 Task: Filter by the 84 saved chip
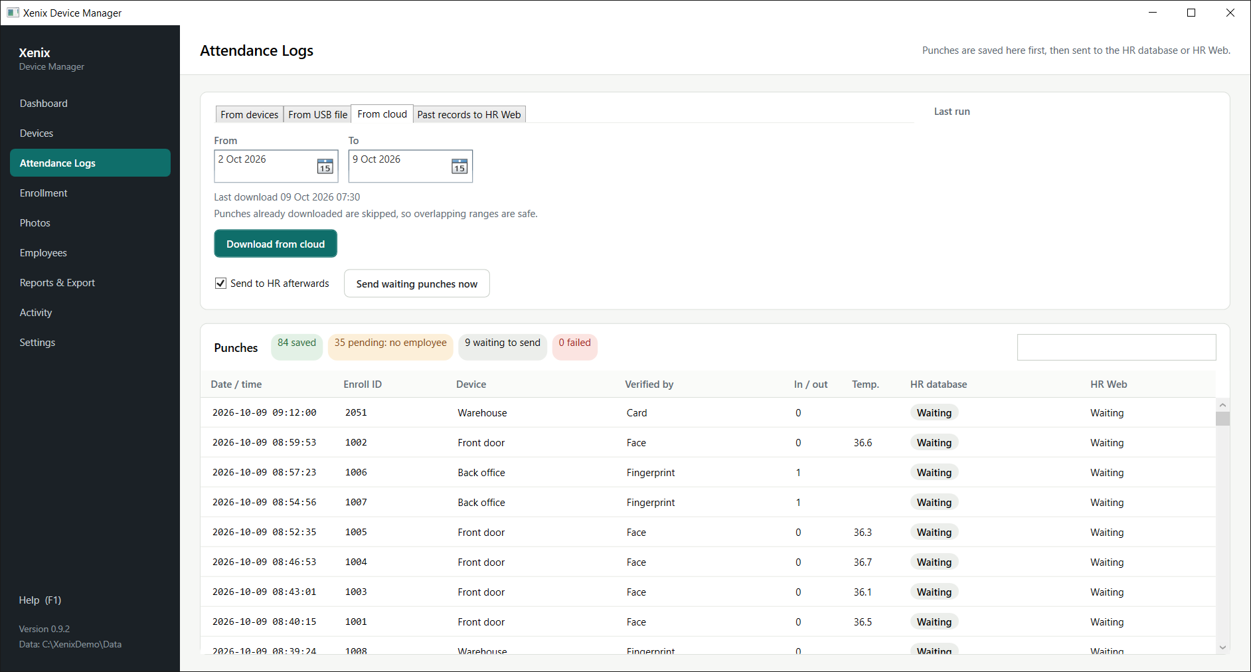pos(297,347)
